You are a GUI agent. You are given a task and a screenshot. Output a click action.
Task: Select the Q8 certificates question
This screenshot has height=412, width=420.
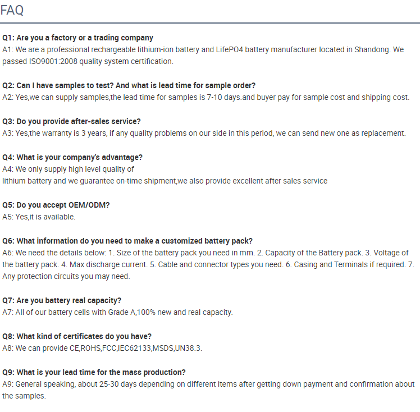click(x=77, y=336)
